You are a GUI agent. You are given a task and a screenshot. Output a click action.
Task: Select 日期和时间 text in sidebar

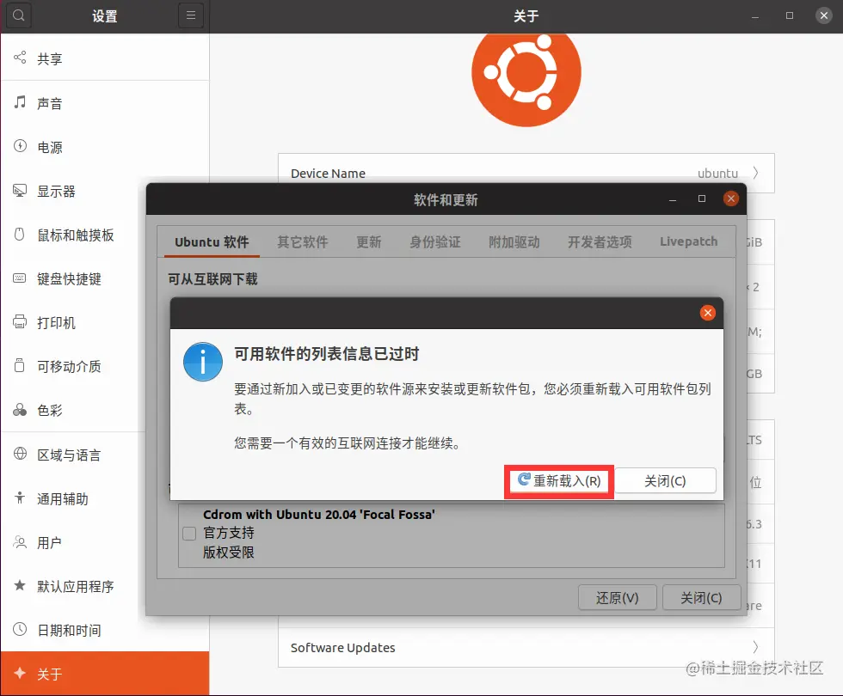[69, 631]
